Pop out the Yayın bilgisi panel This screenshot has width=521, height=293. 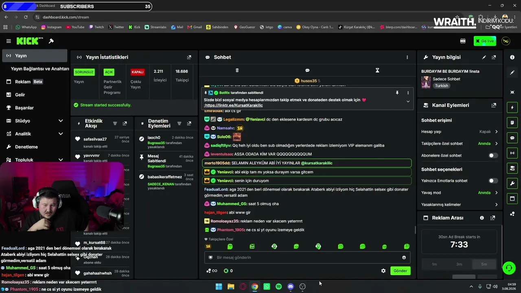click(494, 57)
